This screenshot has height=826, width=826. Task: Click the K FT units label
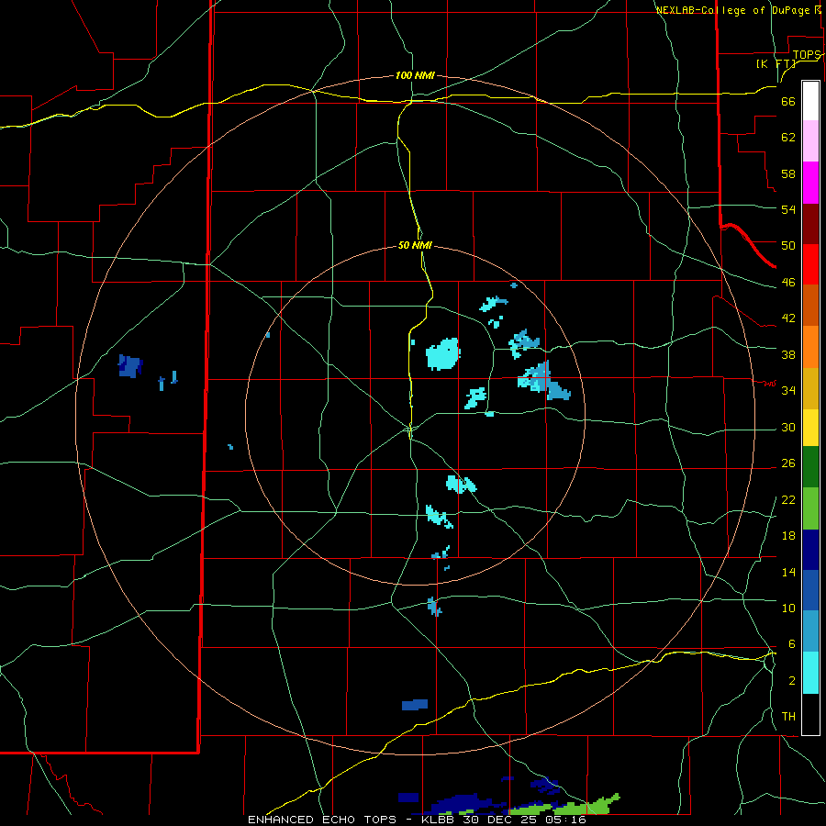[776, 63]
